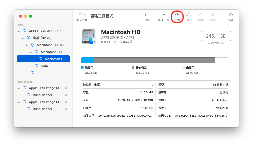This screenshot has height=146, width=253.
Task: Eject the second Apple Disk Image
Action: [x=66, y=102]
